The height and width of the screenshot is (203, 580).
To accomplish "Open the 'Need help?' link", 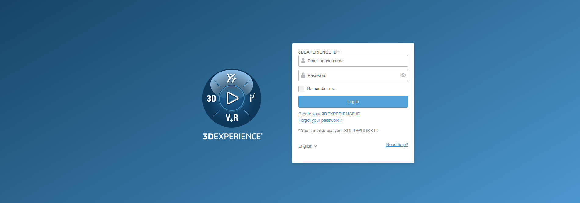I will pos(397,145).
